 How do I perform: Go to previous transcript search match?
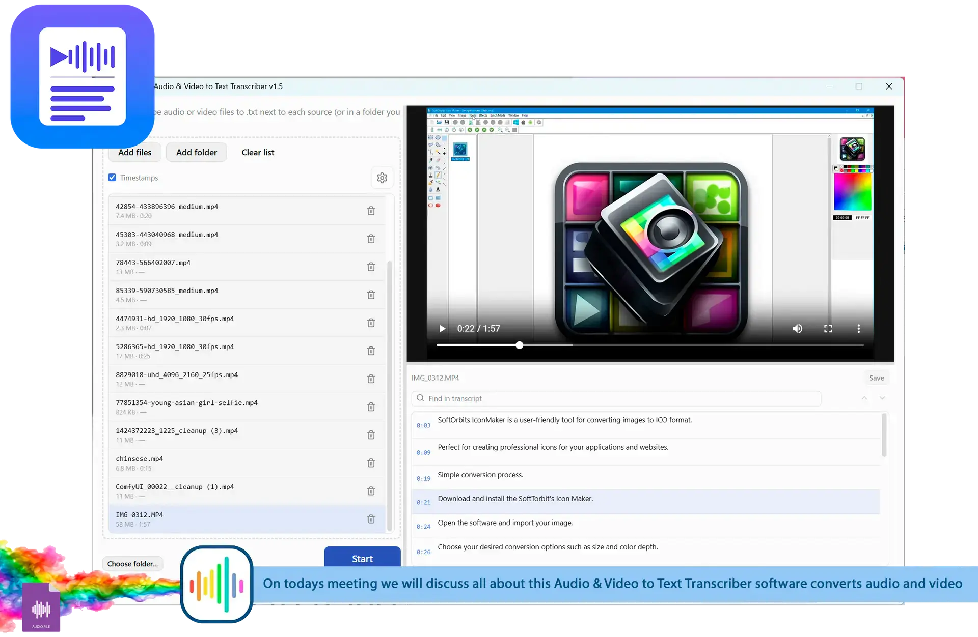coord(864,398)
